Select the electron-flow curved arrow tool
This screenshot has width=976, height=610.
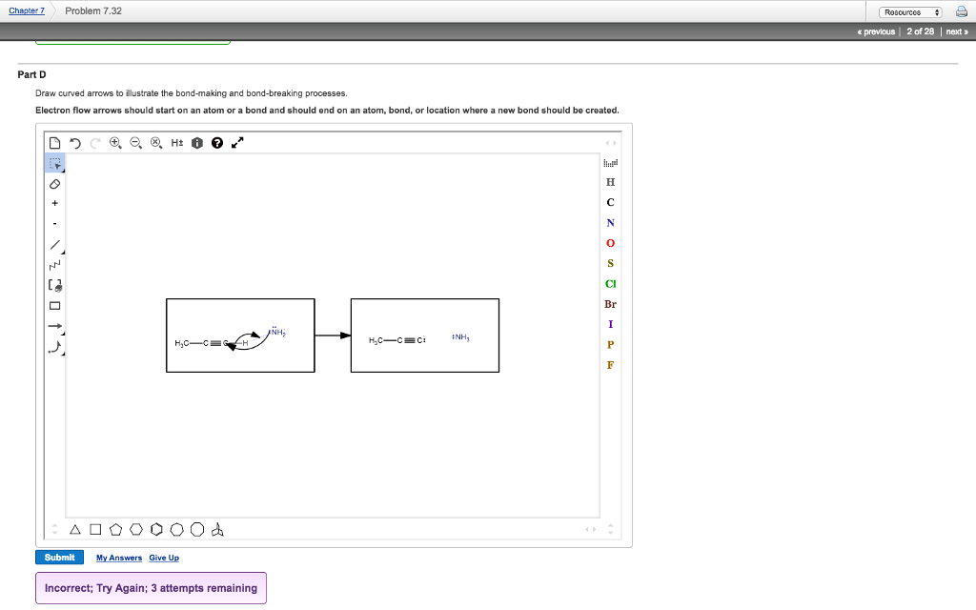55,347
